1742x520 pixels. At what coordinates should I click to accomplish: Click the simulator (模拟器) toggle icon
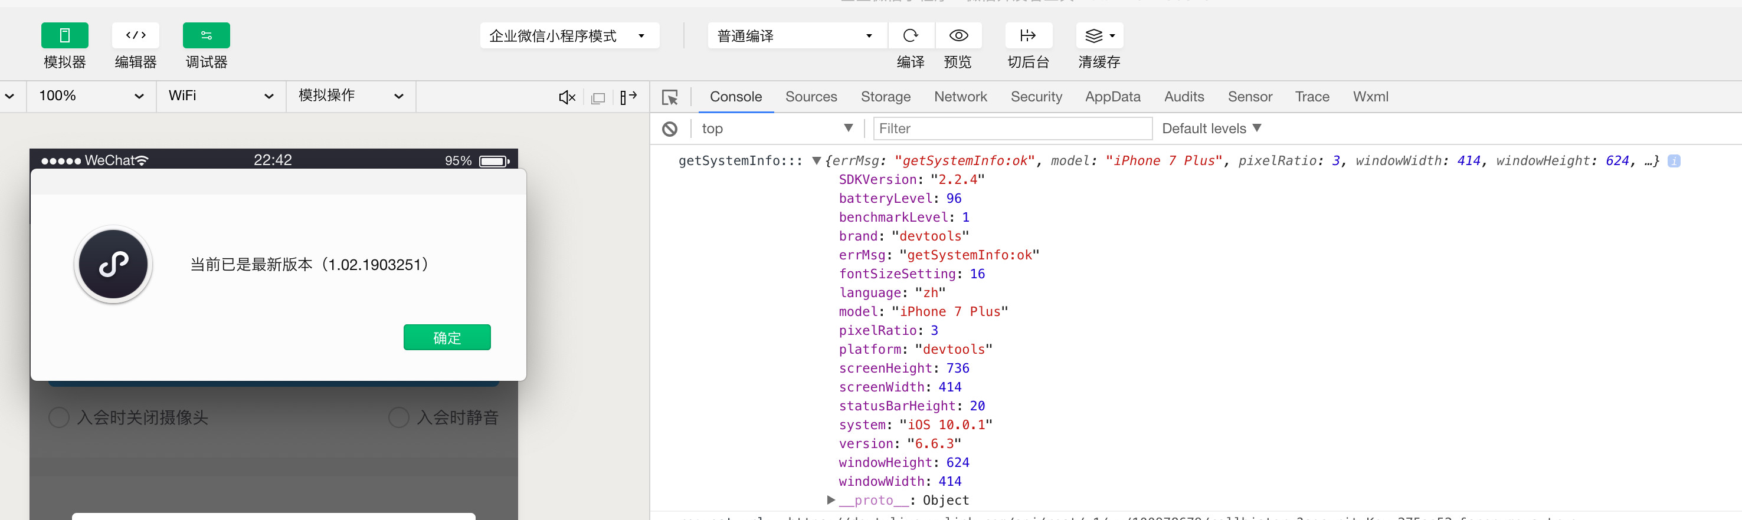[64, 36]
